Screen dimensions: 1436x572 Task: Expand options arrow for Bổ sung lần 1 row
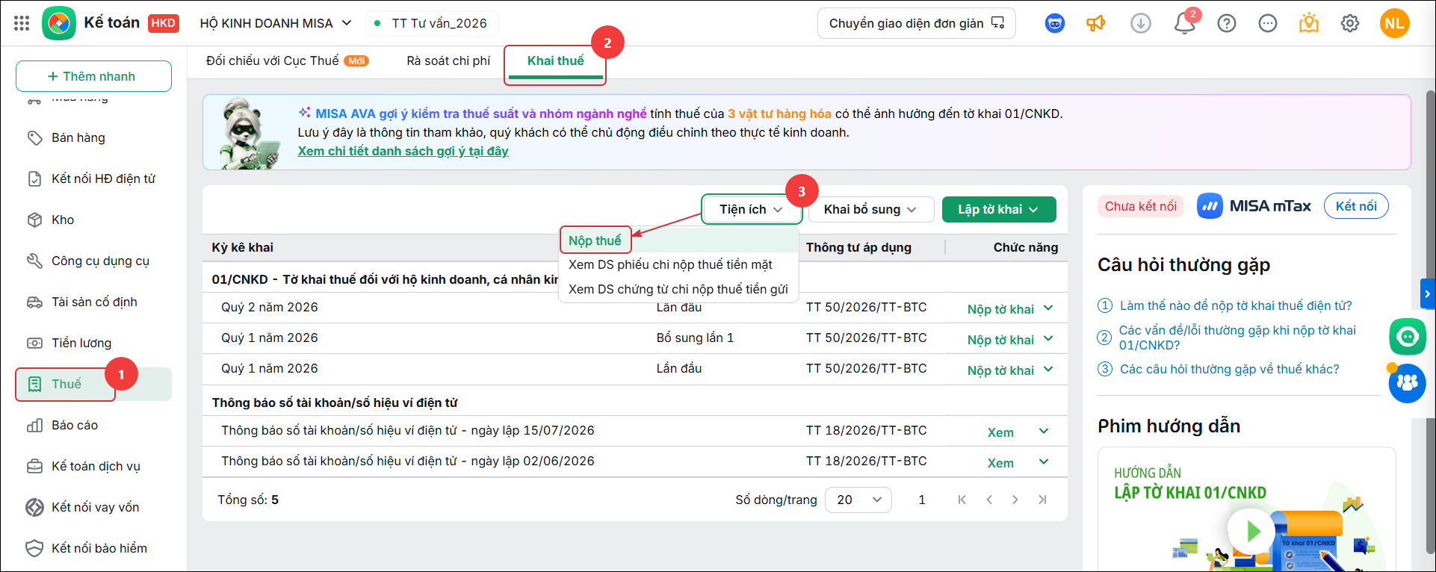click(x=1048, y=339)
